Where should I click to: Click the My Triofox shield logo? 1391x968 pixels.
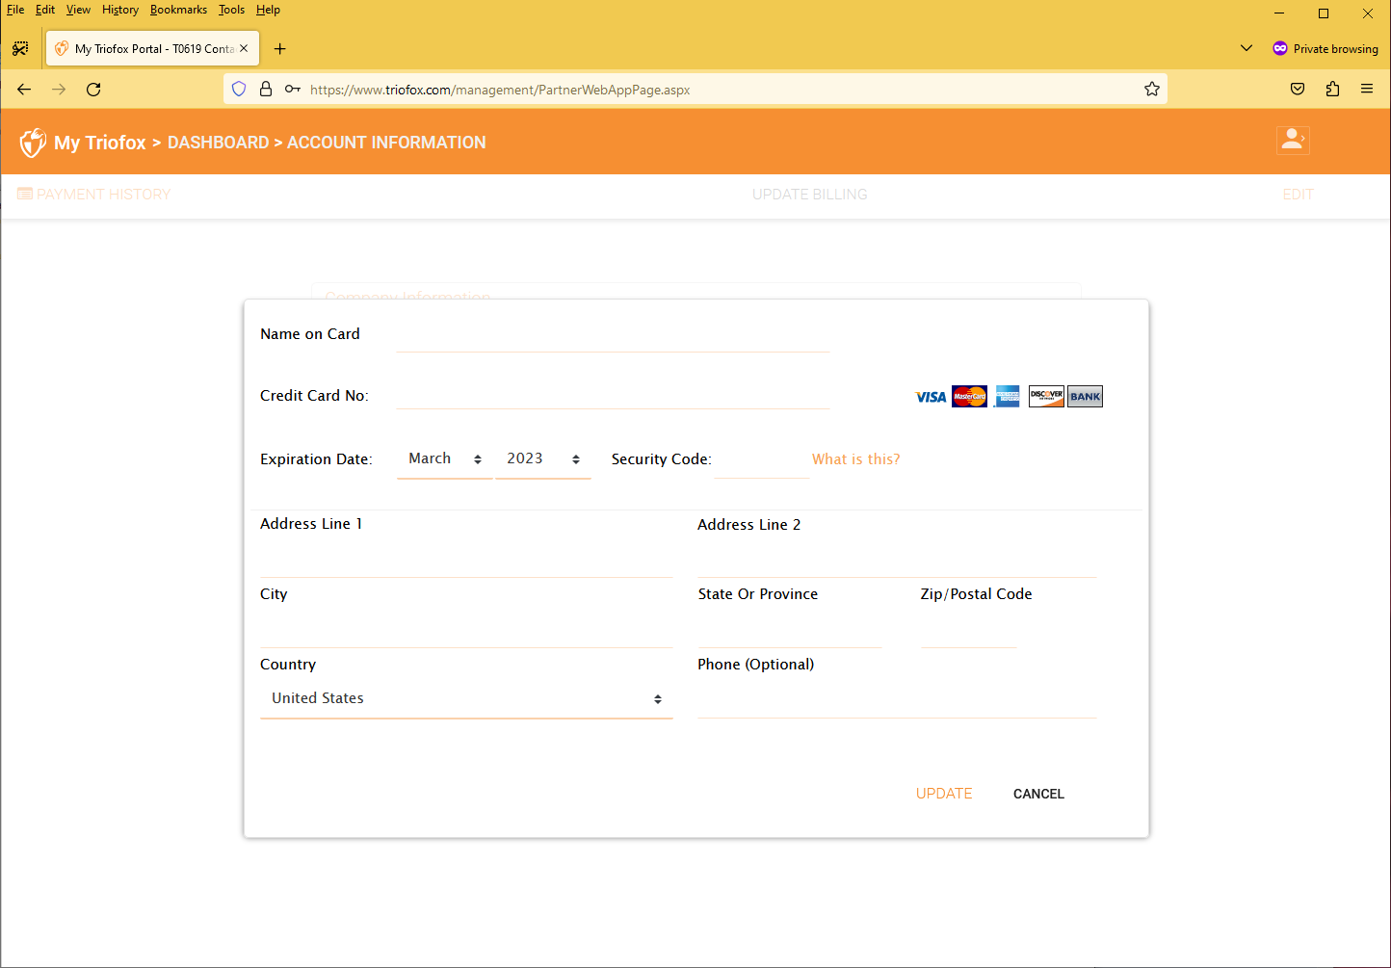pos(33,142)
